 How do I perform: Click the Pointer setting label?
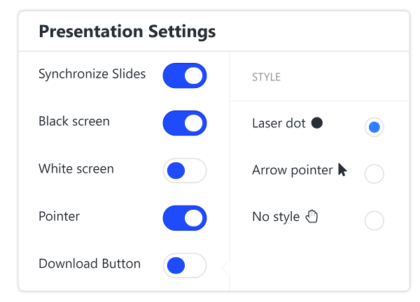pos(59,217)
